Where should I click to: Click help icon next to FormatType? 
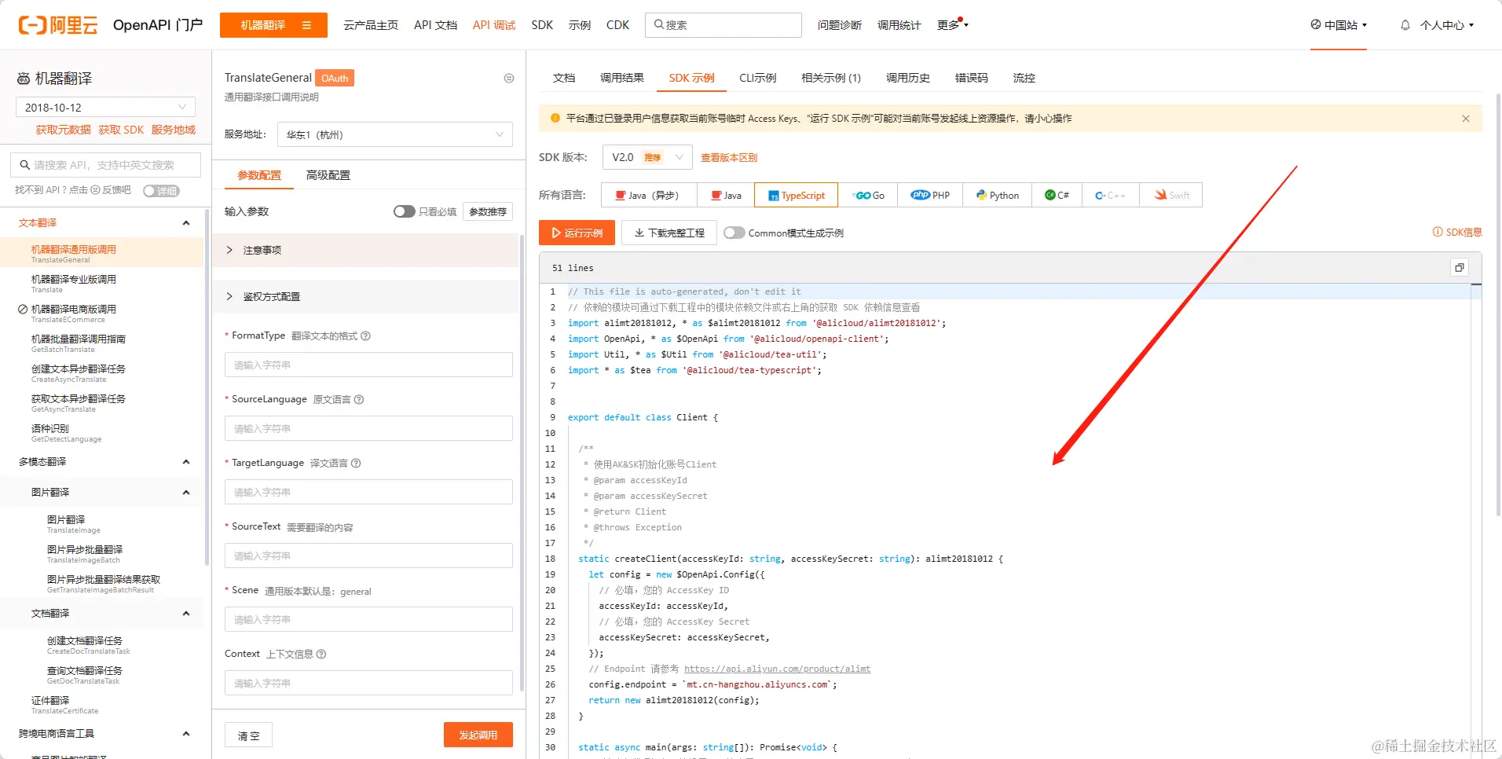coord(366,336)
